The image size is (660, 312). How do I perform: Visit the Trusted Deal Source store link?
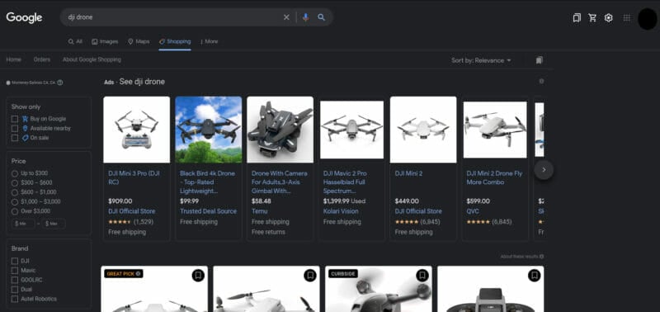pyautogui.click(x=209, y=211)
